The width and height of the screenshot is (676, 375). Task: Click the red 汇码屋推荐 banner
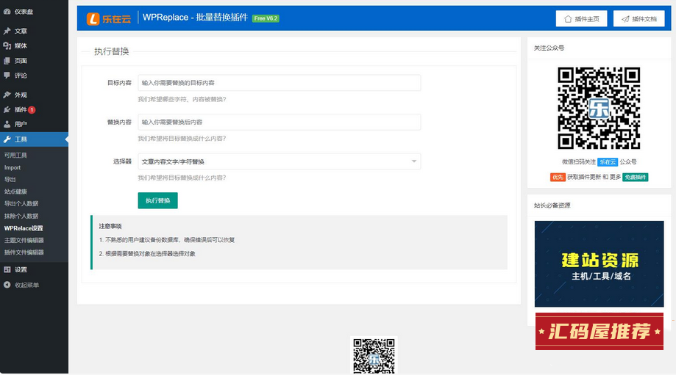tap(599, 331)
